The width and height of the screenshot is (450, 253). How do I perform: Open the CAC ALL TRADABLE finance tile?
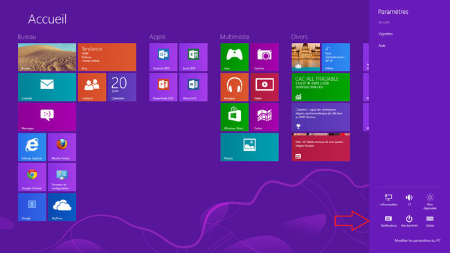pos(321,87)
